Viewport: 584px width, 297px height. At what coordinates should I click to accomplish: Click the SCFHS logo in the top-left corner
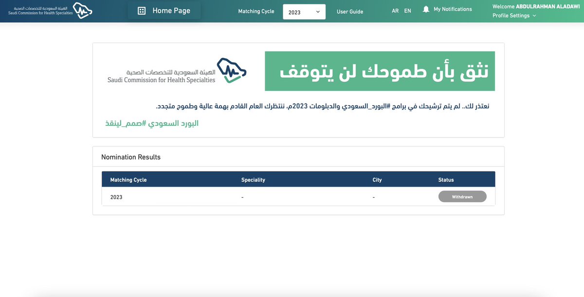click(46, 10)
